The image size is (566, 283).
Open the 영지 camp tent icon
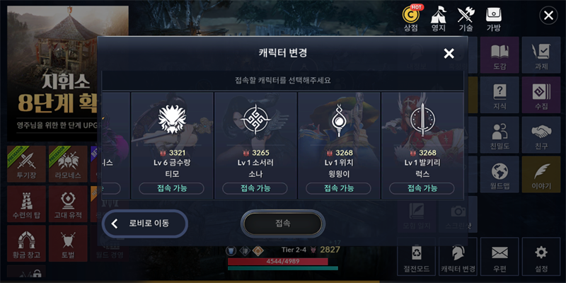pos(439,19)
